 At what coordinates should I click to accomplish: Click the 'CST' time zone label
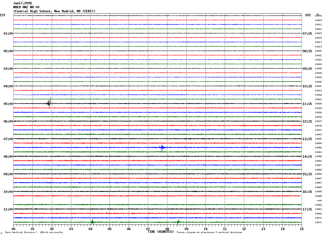click(x=3, y=15)
